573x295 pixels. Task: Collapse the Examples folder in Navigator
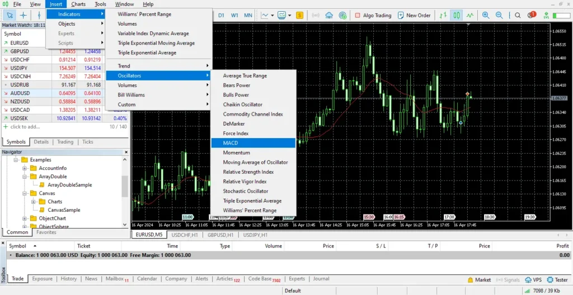pos(16,160)
